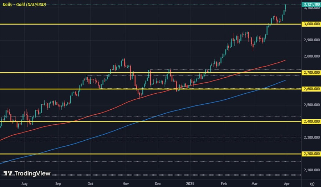This screenshot has height=187, width=321.
Task: Click the 2,100.000 price axis value
Action: click(312, 170)
